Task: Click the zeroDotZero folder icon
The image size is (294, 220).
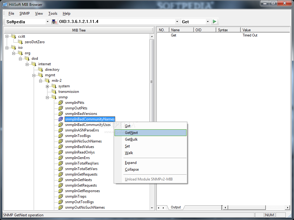Action: tap(20, 42)
